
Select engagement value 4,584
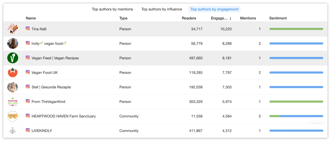click(x=227, y=116)
